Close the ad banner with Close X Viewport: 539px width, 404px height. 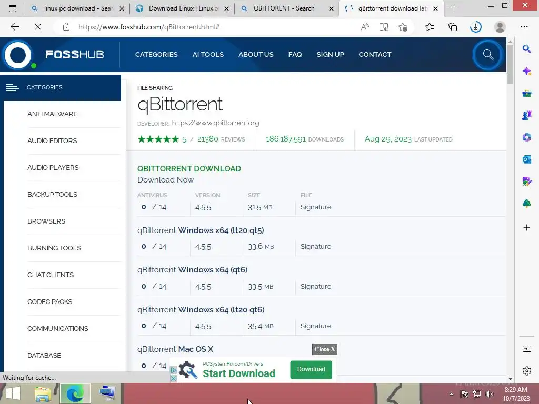point(324,349)
